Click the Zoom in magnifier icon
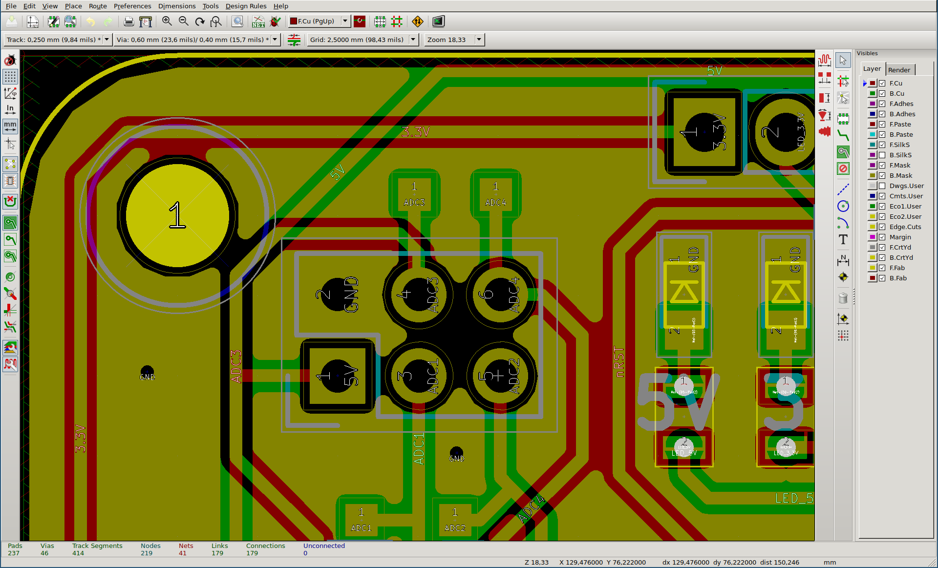This screenshot has width=938, height=568. 167,21
